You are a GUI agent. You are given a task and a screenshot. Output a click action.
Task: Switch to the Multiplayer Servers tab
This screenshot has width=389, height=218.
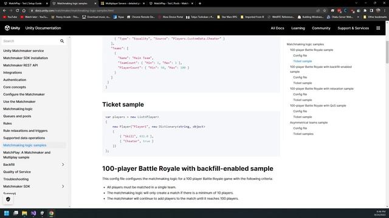pyautogui.click(x=123, y=4)
